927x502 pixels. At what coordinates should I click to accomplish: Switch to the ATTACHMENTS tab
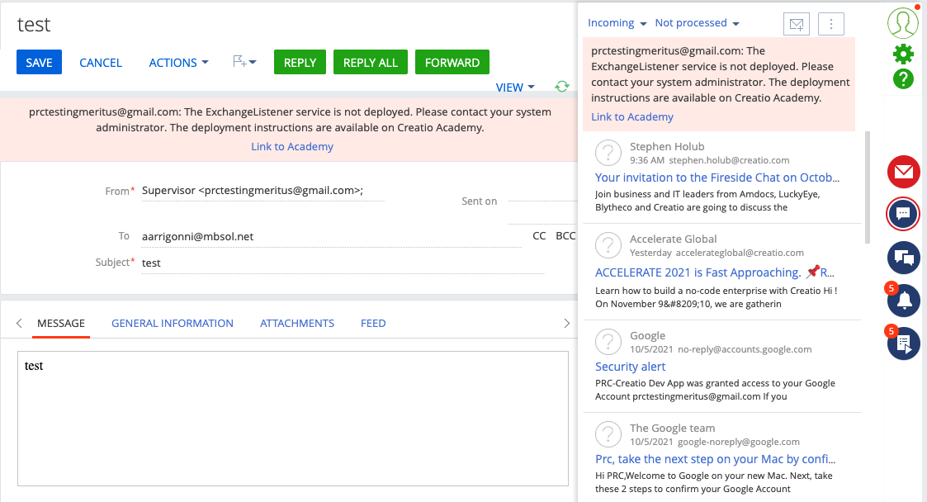pos(297,323)
